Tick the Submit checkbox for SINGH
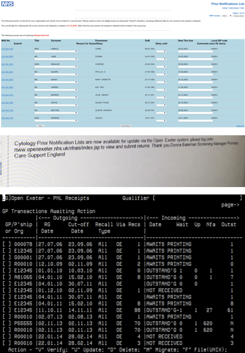Viewport: 245px width, 353px height. tap(17, 82)
